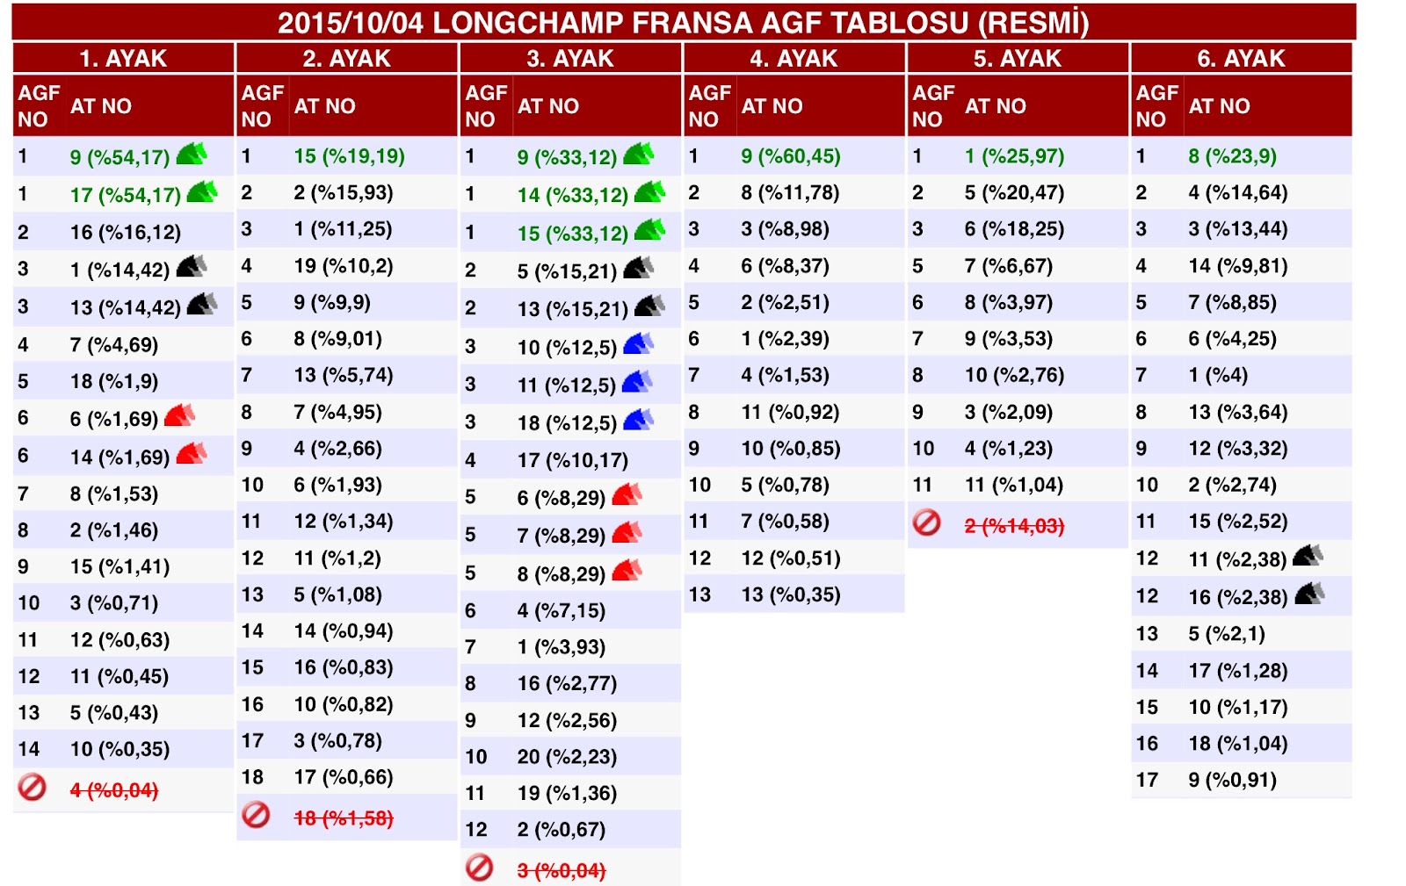Screen dimensions: 1406x886
Task: Click the green horse icon beside 9 (%54,17)
Action: 192,155
